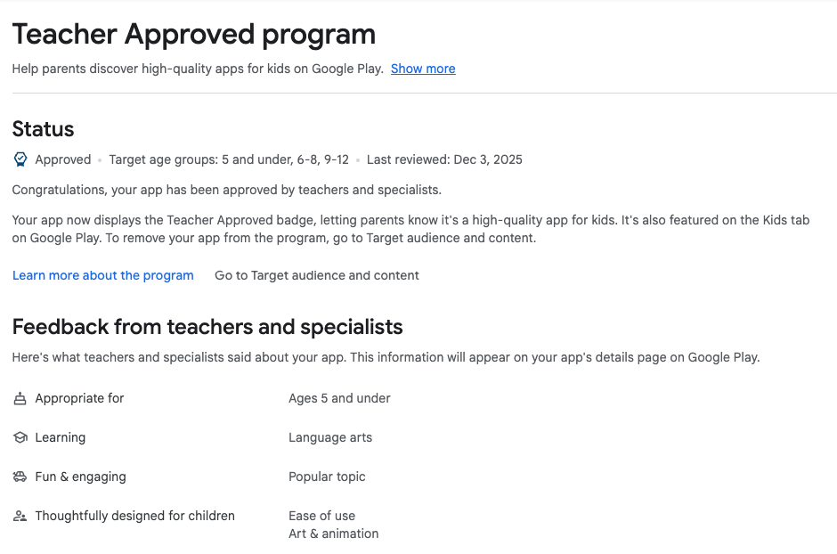
Task: Click the Art & animation entry
Action: tap(333, 534)
